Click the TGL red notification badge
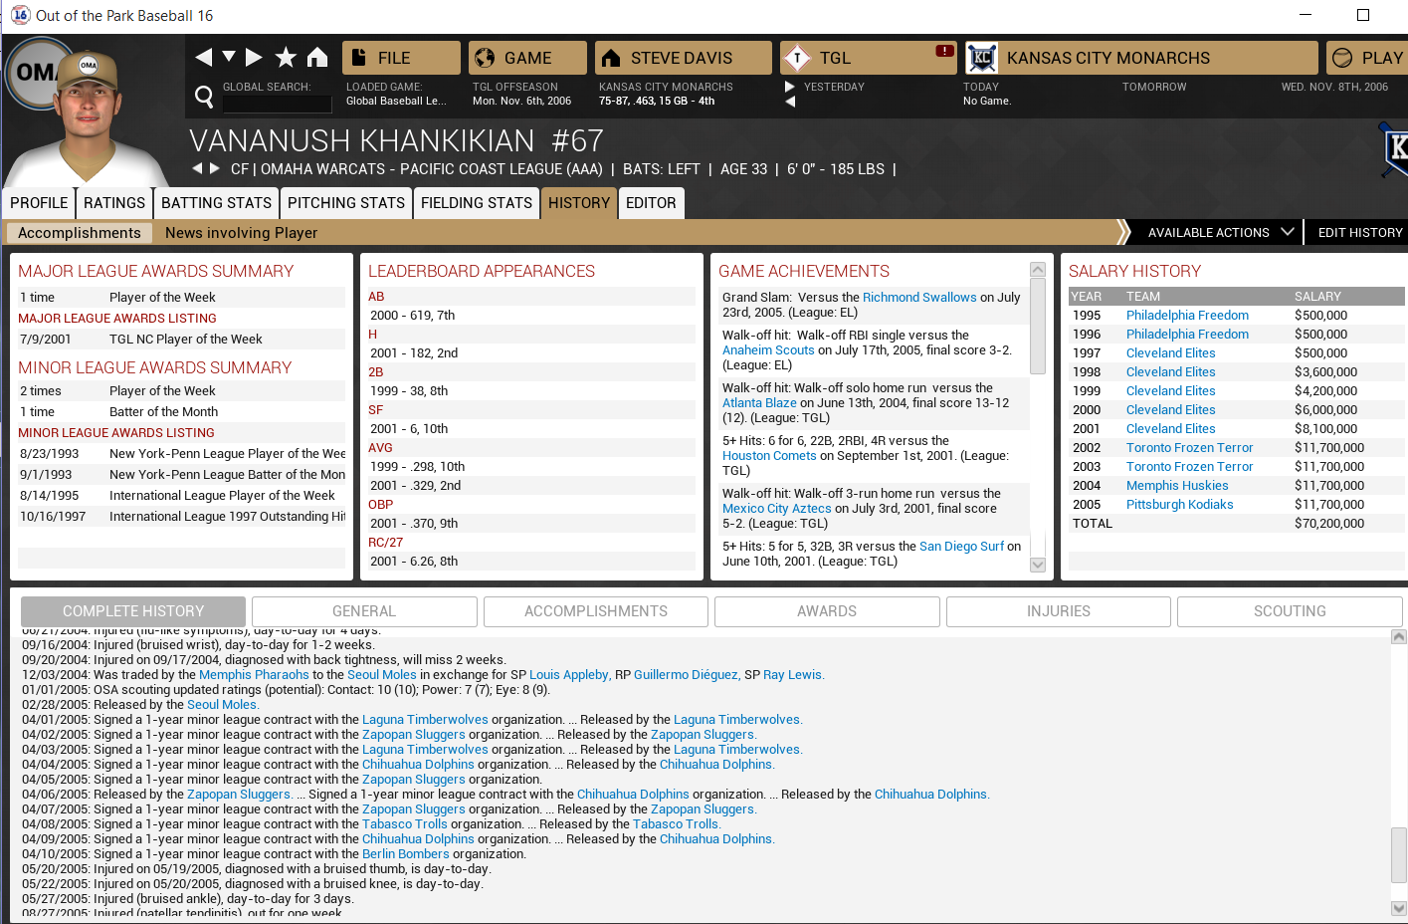Viewport: 1408px width, 924px height. click(944, 51)
